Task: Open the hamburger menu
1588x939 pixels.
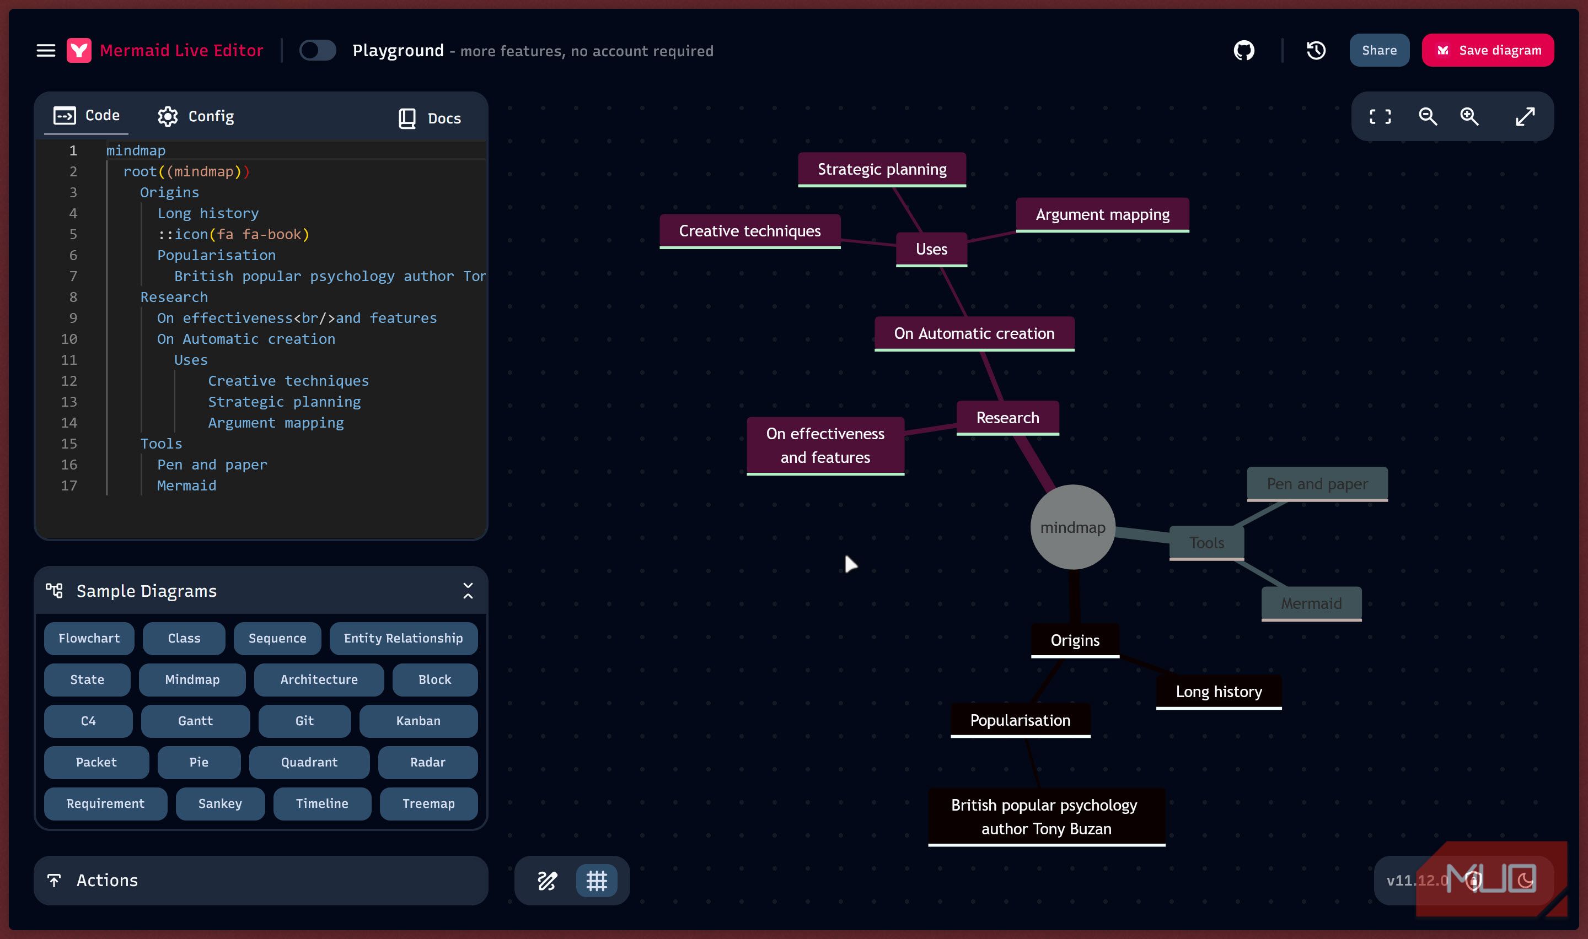Action: [46, 51]
